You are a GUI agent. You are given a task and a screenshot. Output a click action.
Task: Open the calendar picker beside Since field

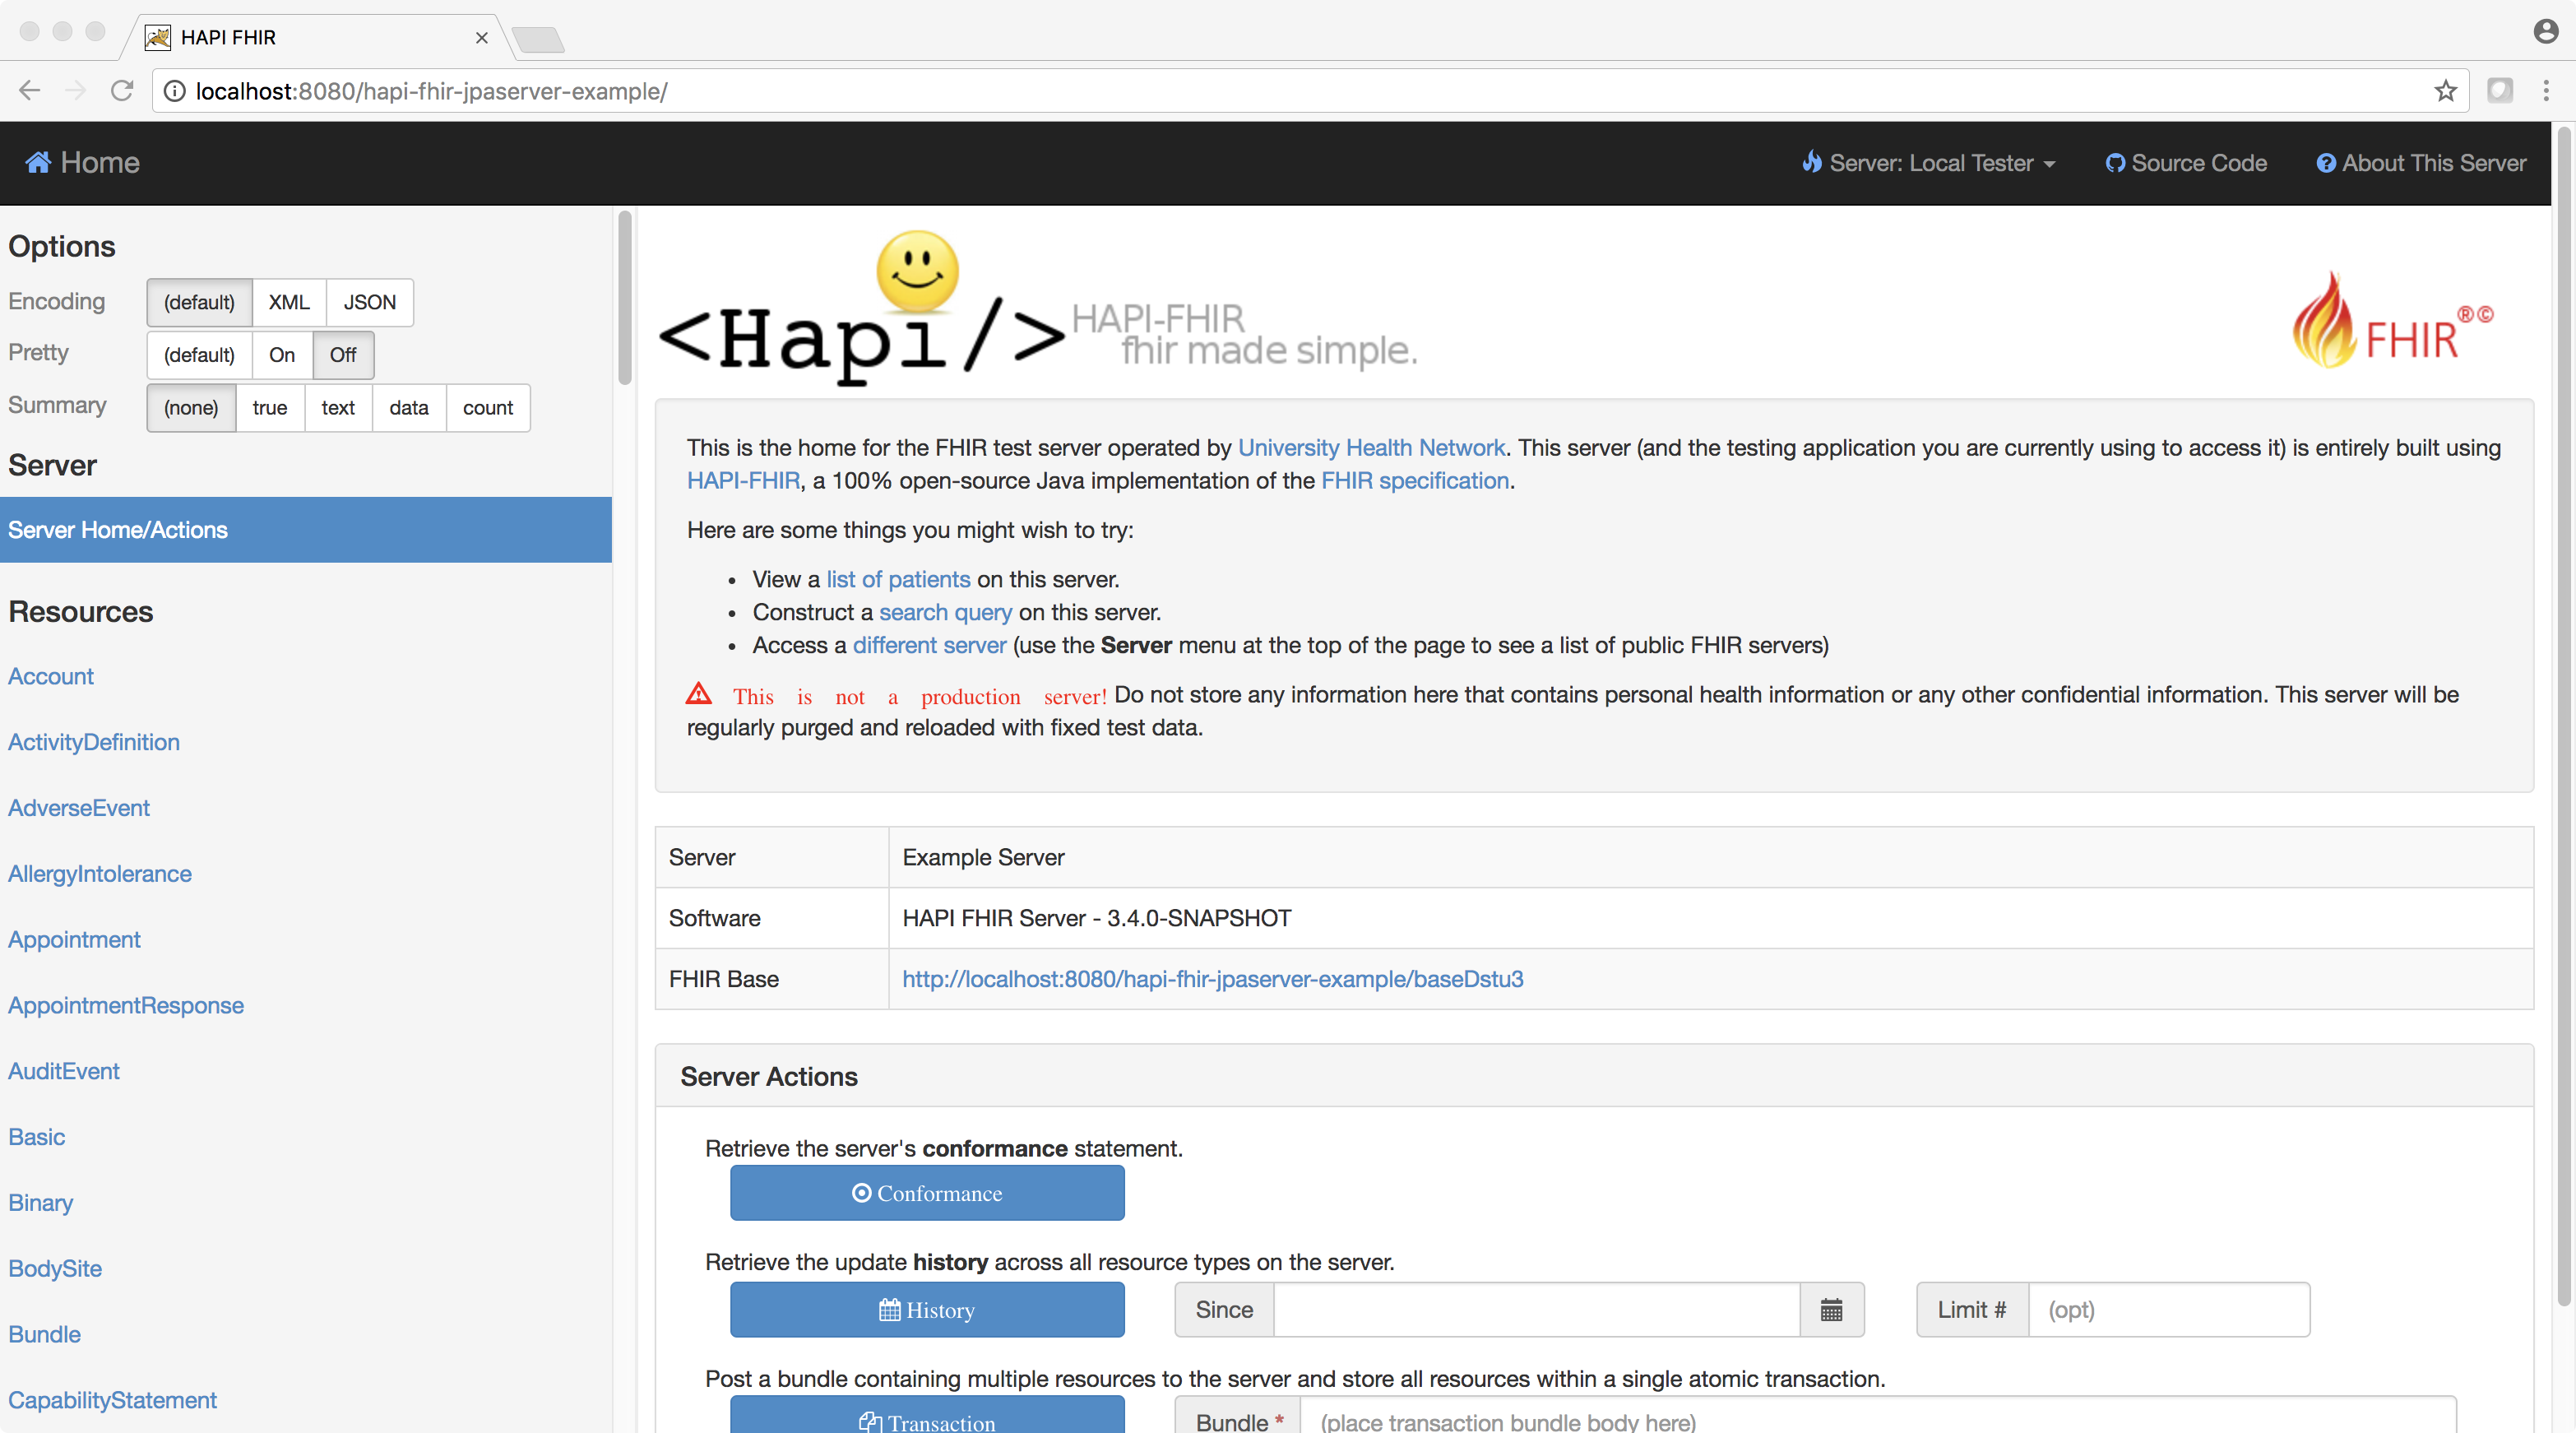pyautogui.click(x=1831, y=1309)
